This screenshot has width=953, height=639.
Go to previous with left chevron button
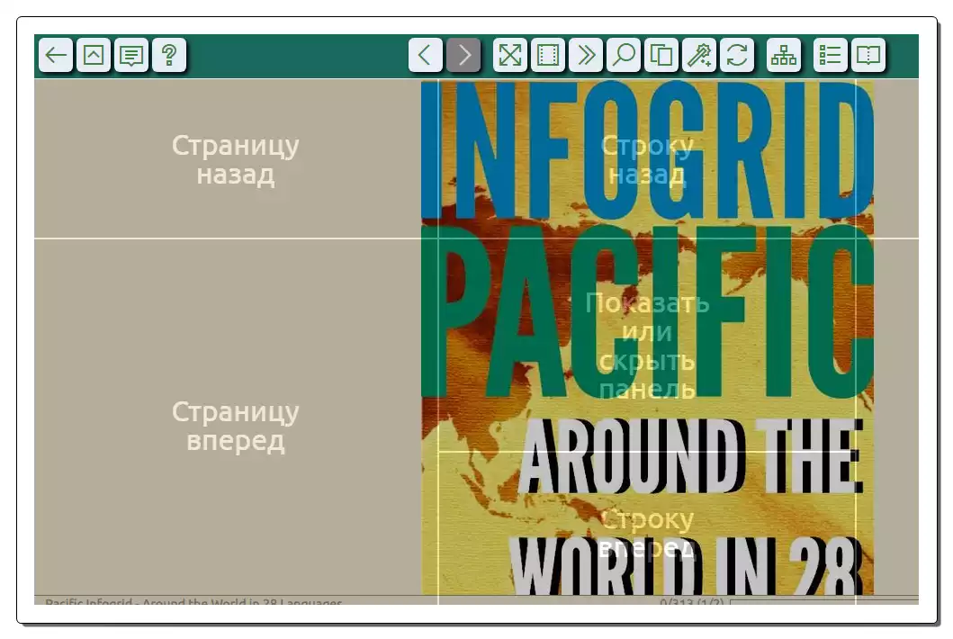click(426, 55)
